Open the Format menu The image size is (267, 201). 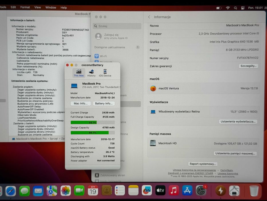pyautogui.click(x=25, y=7)
